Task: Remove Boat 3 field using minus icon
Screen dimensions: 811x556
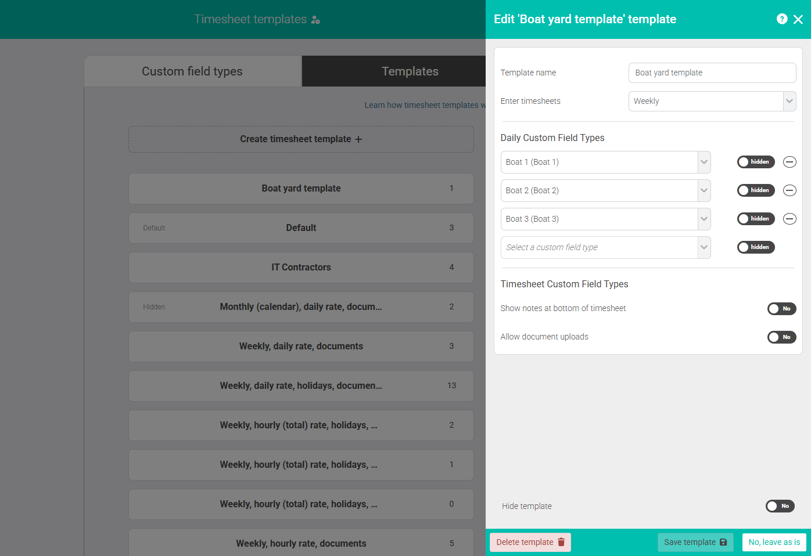Action: [x=790, y=219]
